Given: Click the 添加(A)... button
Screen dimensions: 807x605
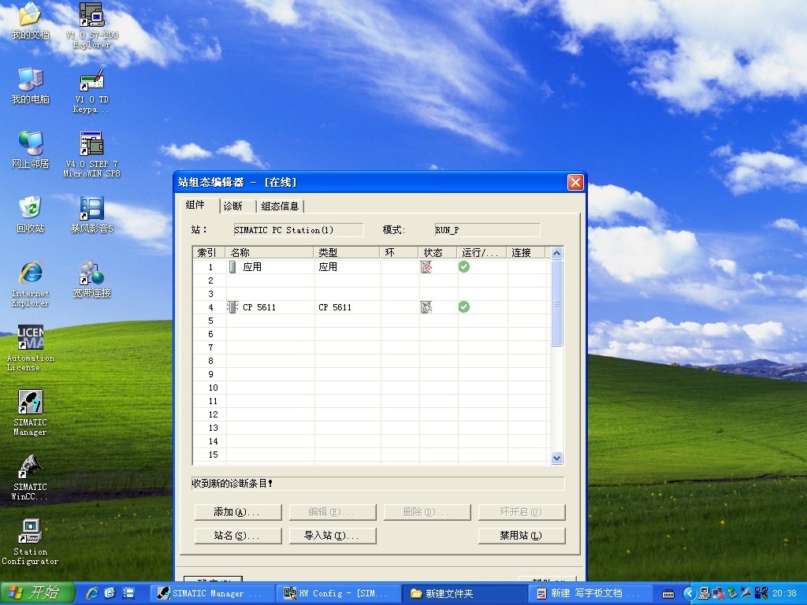Looking at the screenshot, I should click(x=238, y=512).
